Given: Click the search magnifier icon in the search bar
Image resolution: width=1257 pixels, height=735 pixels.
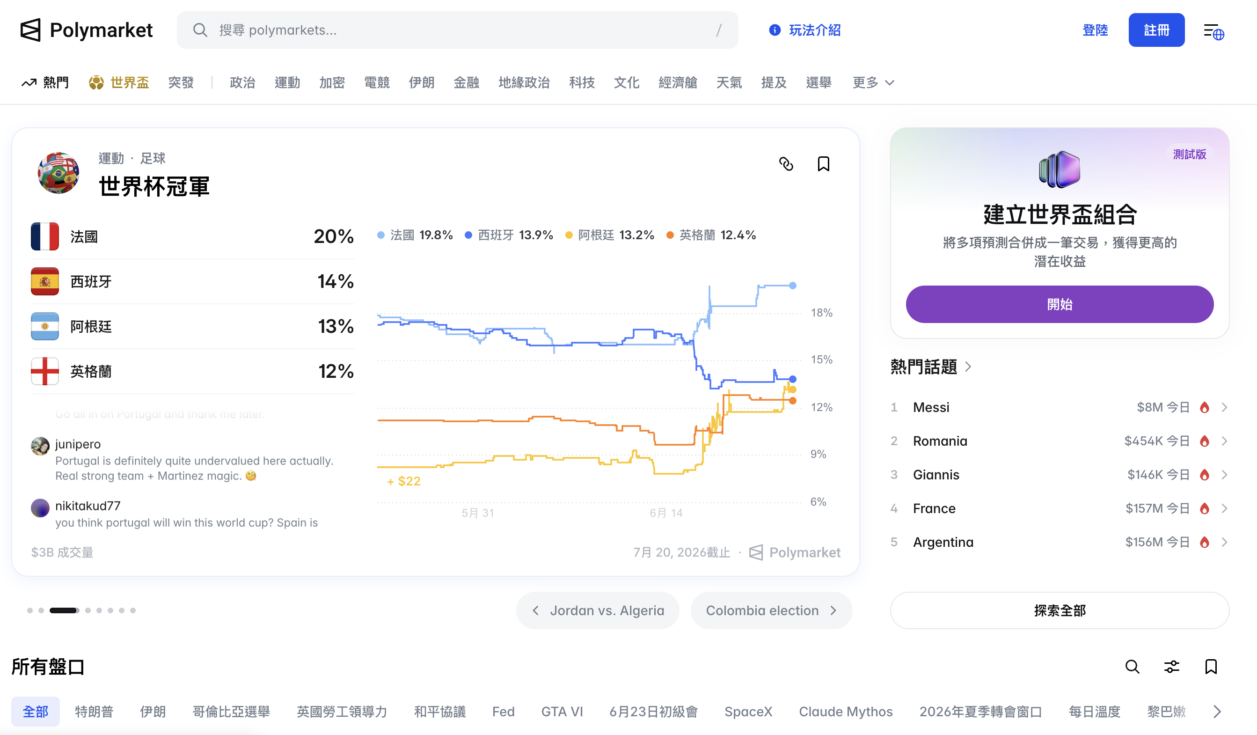Looking at the screenshot, I should [200, 30].
